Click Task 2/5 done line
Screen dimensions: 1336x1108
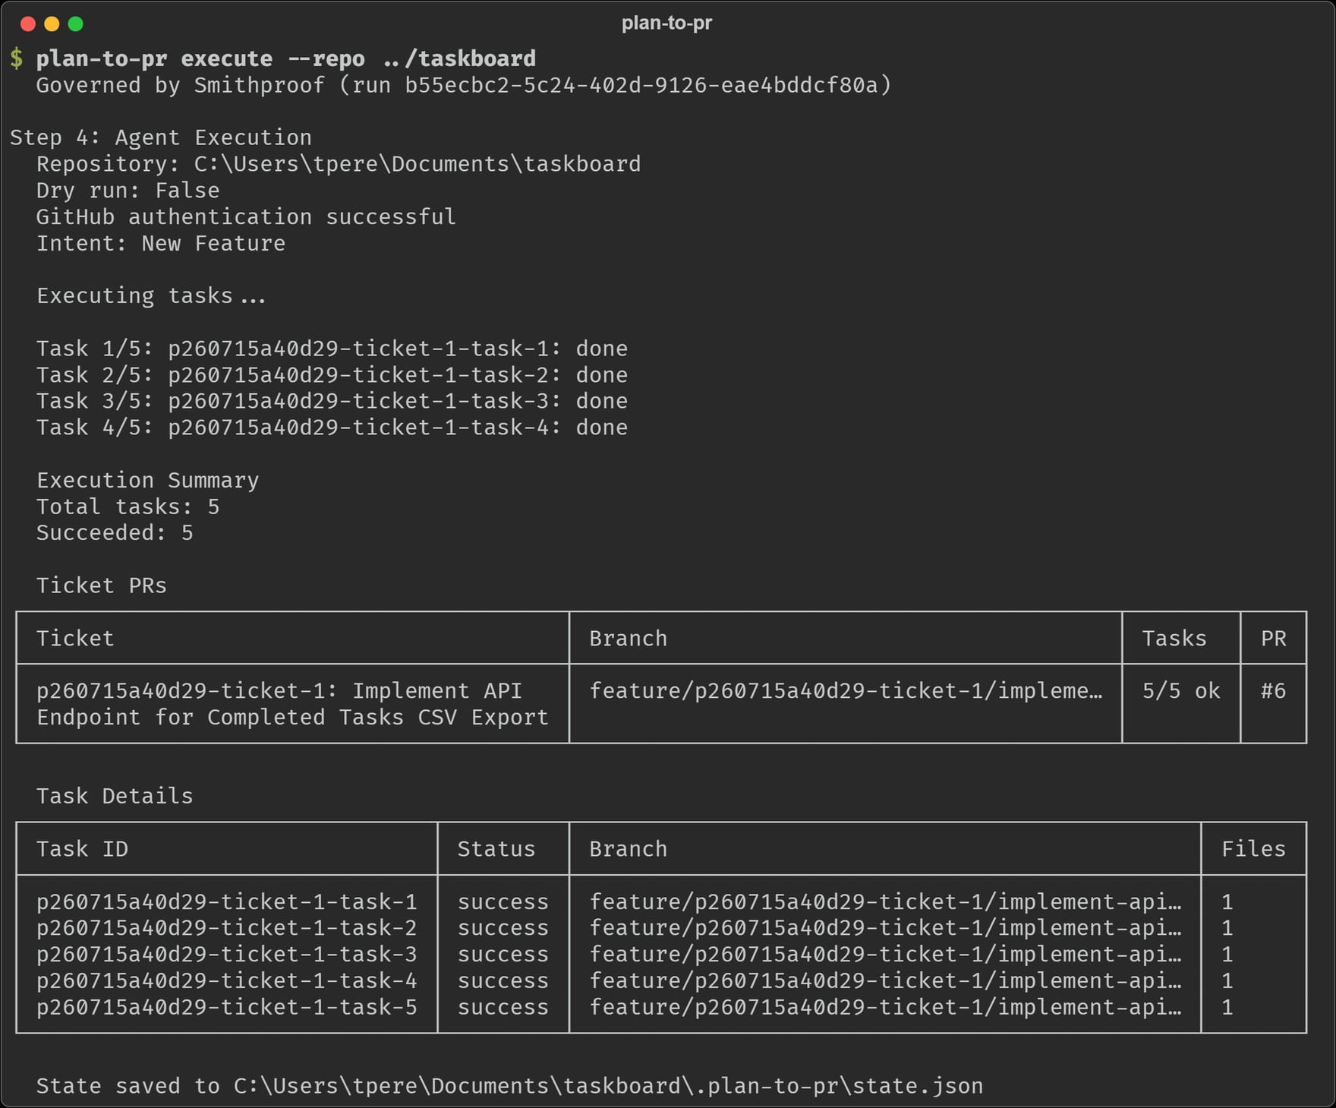click(332, 375)
